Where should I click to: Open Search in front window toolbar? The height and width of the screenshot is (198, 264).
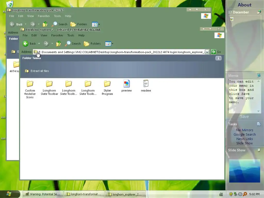73,44
